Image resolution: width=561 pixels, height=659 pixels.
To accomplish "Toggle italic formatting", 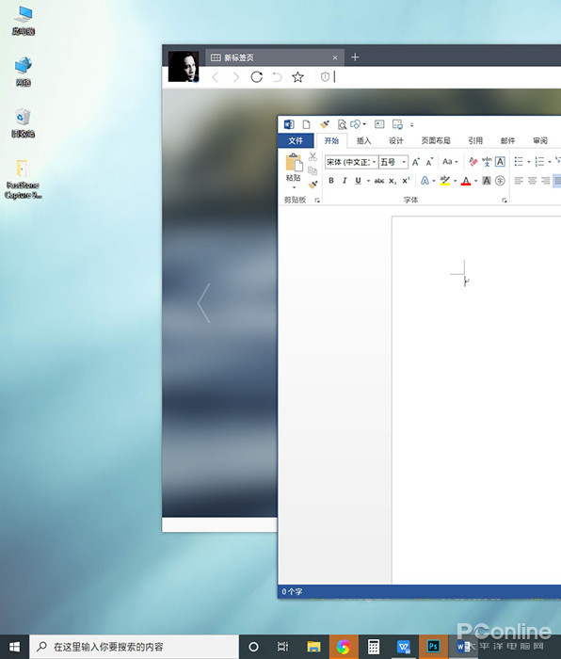I will point(345,181).
